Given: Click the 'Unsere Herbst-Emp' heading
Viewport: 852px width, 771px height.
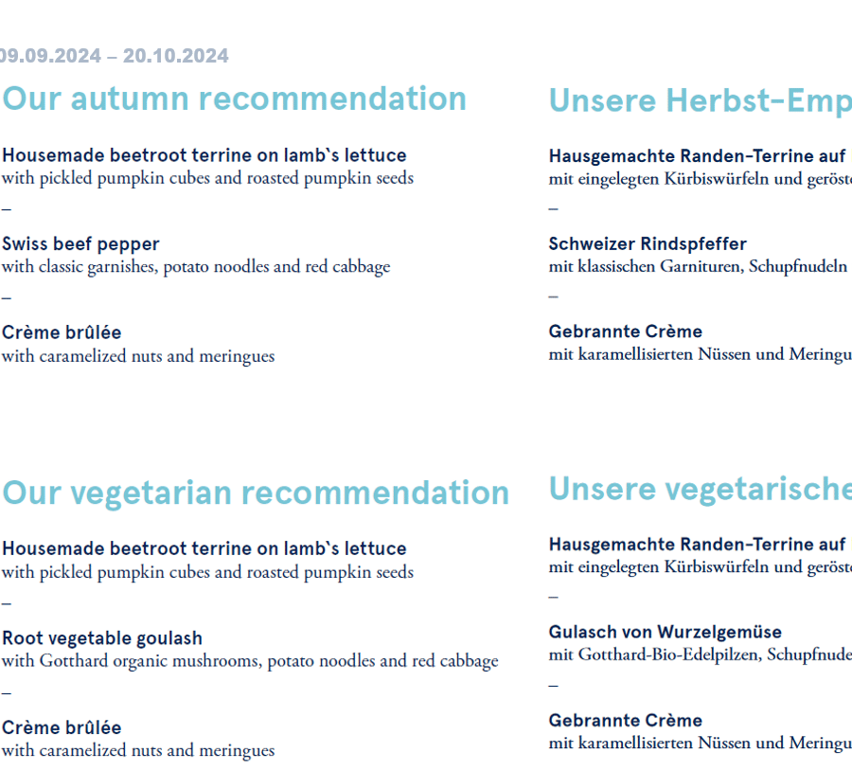Looking at the screenshot, I should point(701,100).
